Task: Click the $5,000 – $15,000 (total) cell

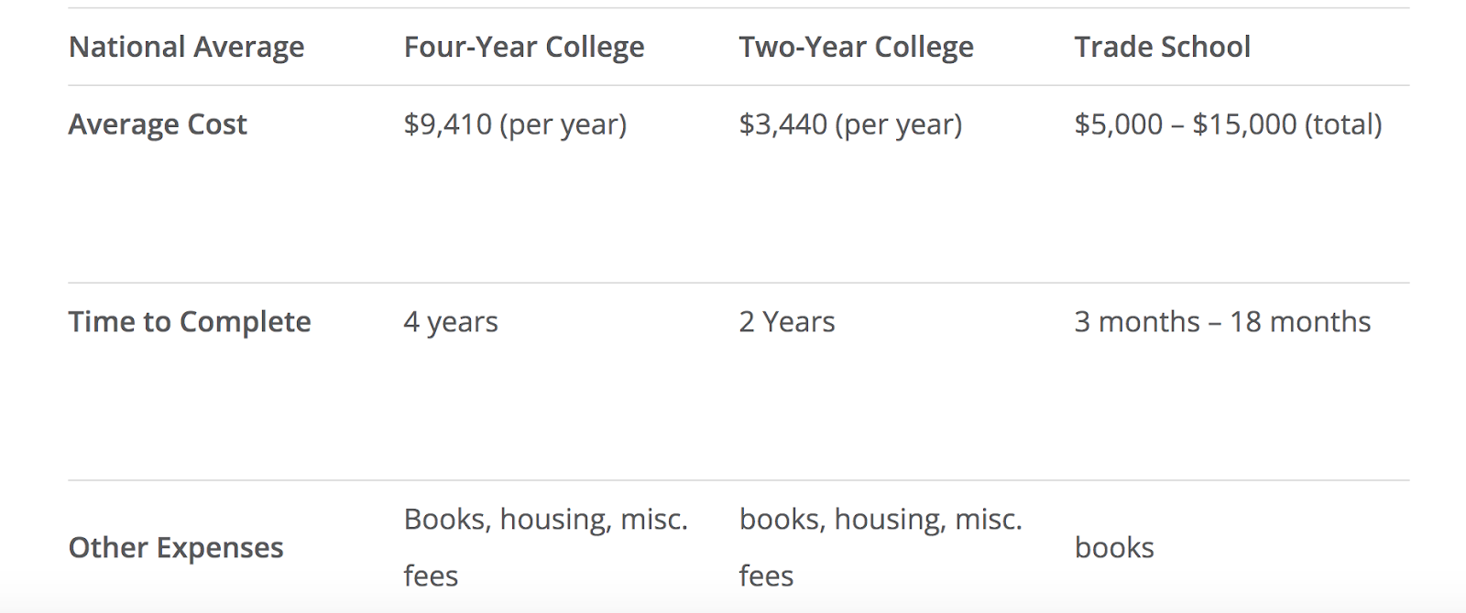Action: pyautogui.click(x=1228, y=124)
